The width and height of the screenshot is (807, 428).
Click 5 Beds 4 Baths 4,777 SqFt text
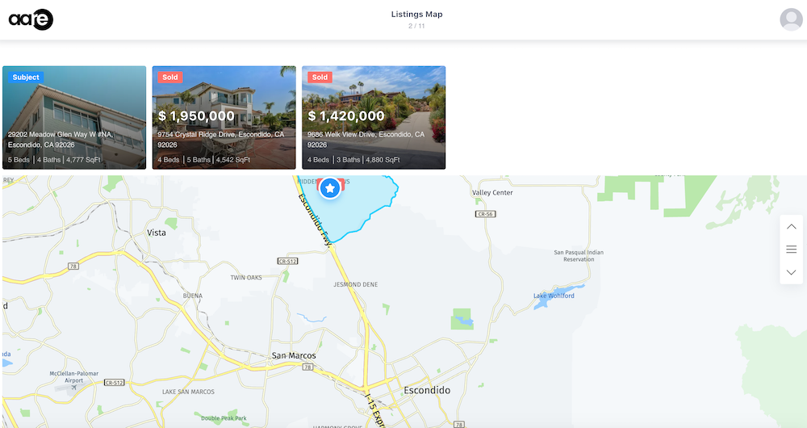54,160
